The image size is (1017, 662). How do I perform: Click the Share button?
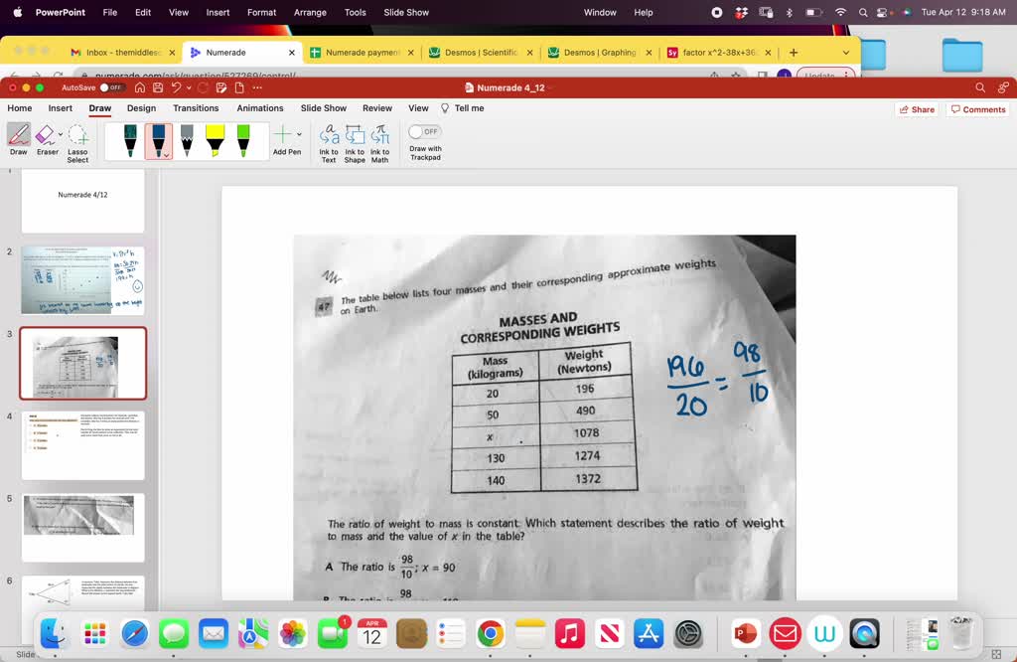(x=916, y=109)
